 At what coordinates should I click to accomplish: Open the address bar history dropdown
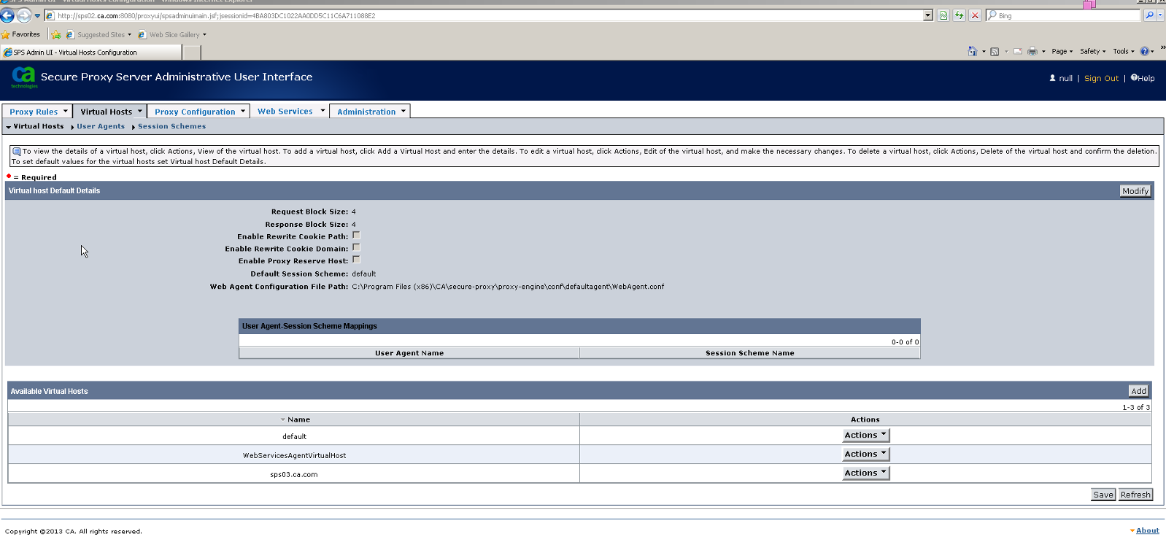point(928,15)
